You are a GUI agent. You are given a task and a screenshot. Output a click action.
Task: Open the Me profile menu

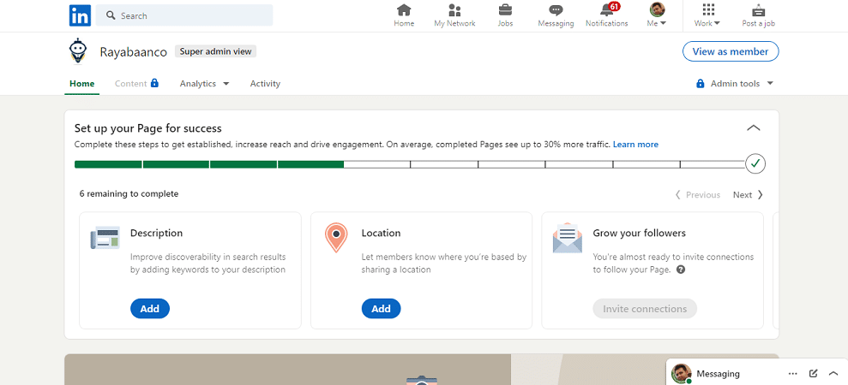click(x=657, y=15)
